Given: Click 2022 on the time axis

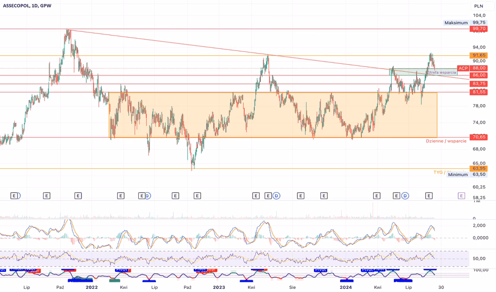Looking at the screenshot, I should pyautogui.click(x=92, y=287).
